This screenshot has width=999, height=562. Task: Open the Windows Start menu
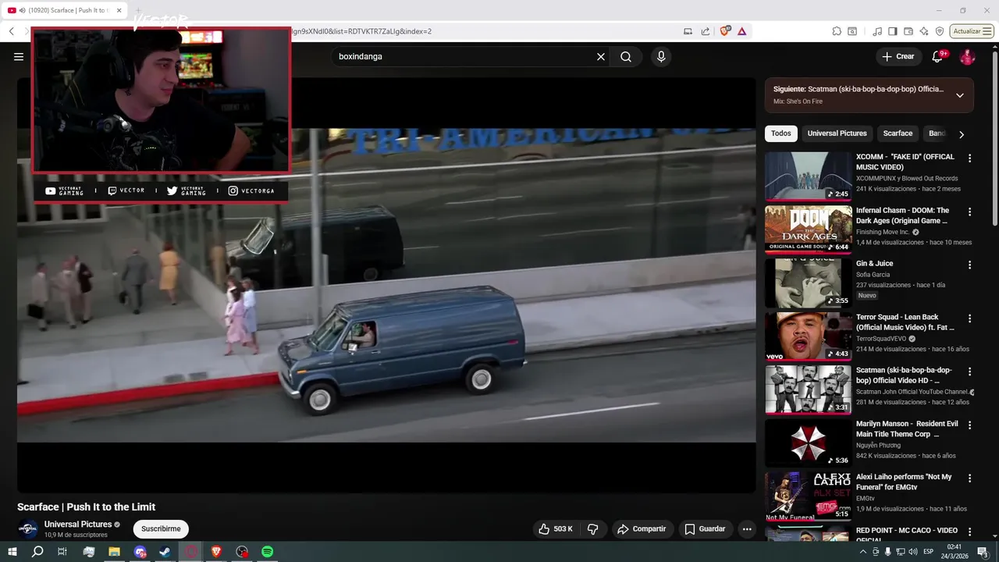tap(12, 552)
